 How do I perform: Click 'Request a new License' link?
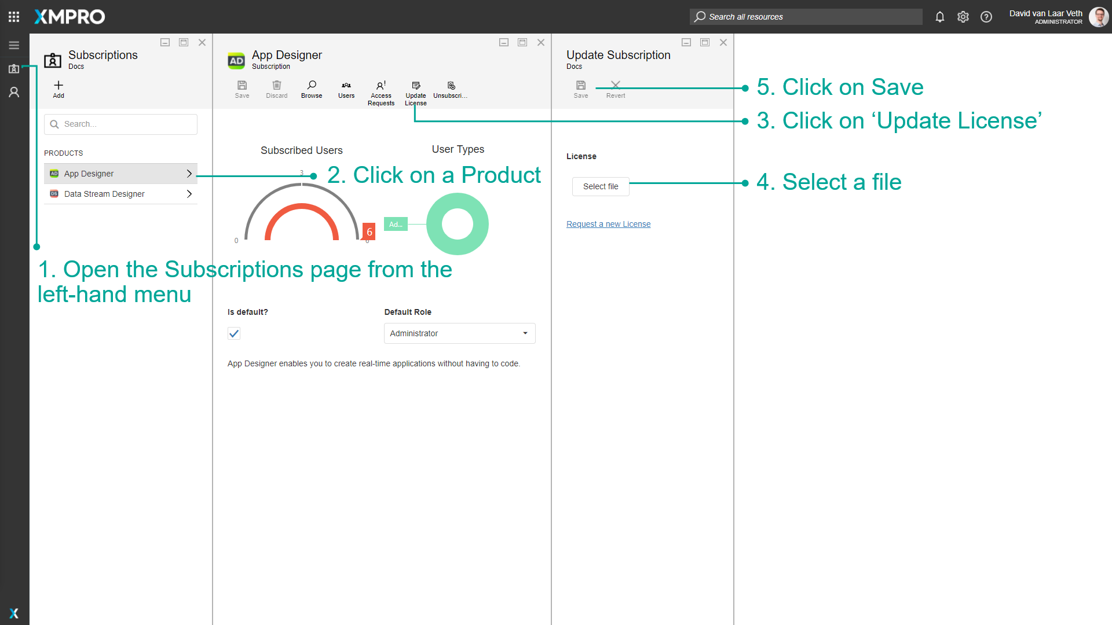pyautogui.click(x=608, y=224)
